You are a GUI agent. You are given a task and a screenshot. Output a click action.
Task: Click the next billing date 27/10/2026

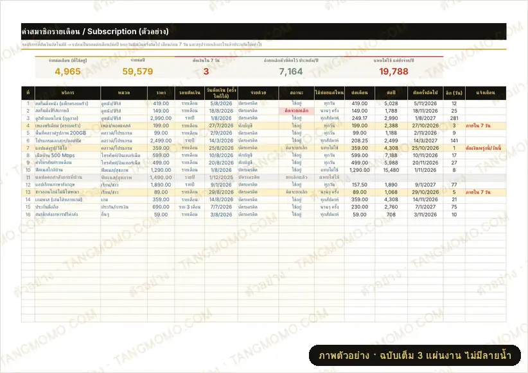425,126
